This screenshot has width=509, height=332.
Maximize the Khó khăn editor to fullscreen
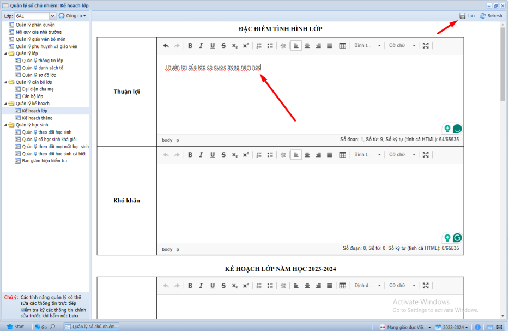426,155
